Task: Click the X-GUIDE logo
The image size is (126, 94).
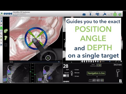Action: click(x=6, y=14)
